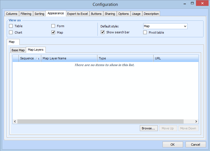Screen dimensions: 210x151
Task: Maximize the Configuration window
Action: click(x=192, y=3)
